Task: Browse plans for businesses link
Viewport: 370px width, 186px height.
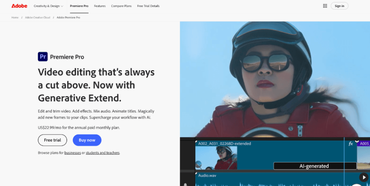Action: 73,153
